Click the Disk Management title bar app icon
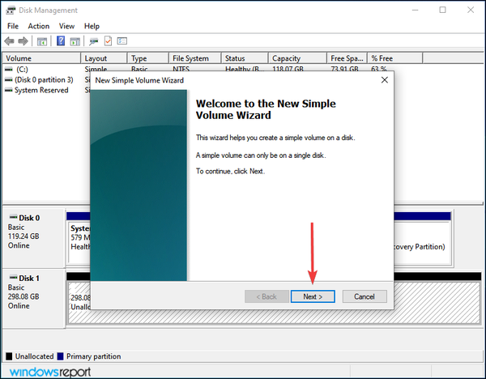 click(11, 11)
